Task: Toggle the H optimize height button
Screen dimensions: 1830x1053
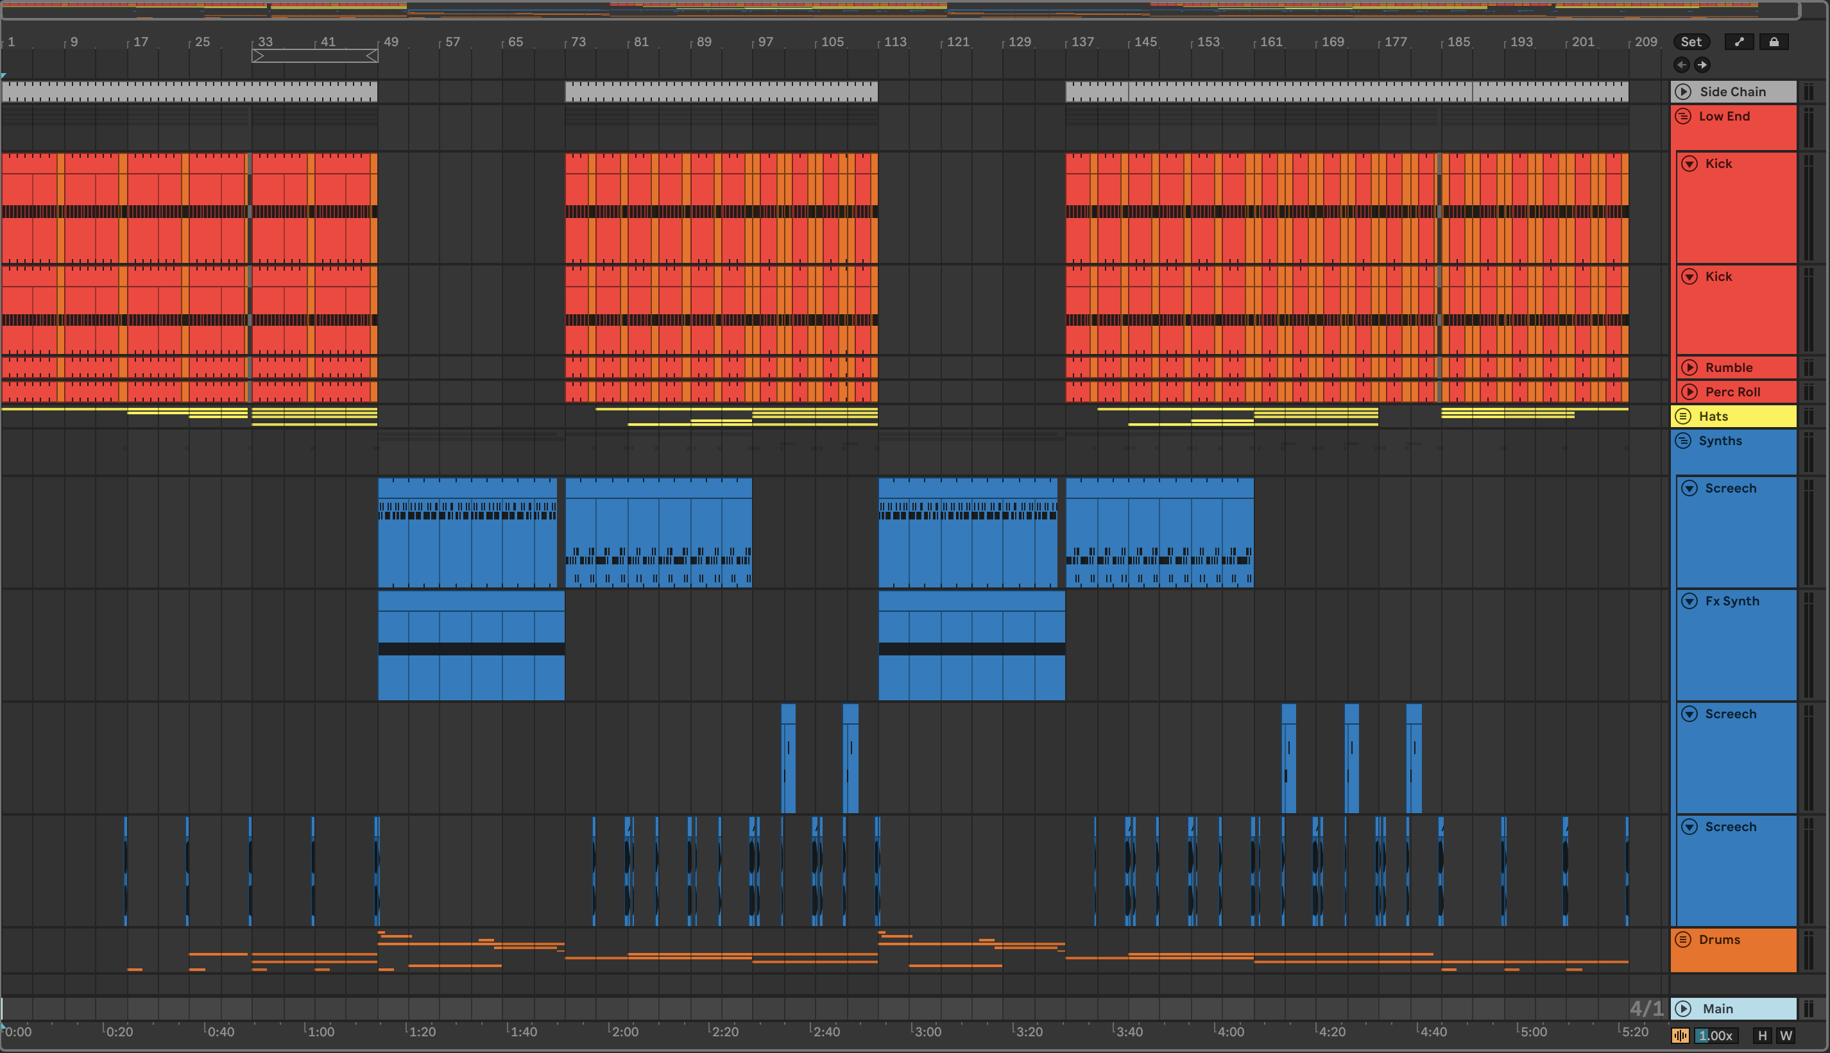Action: click(x=1762, y=1036)
